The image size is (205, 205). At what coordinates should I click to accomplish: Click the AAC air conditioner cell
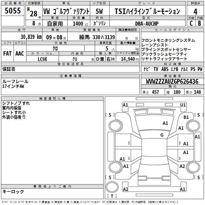(x=20, y=54)
